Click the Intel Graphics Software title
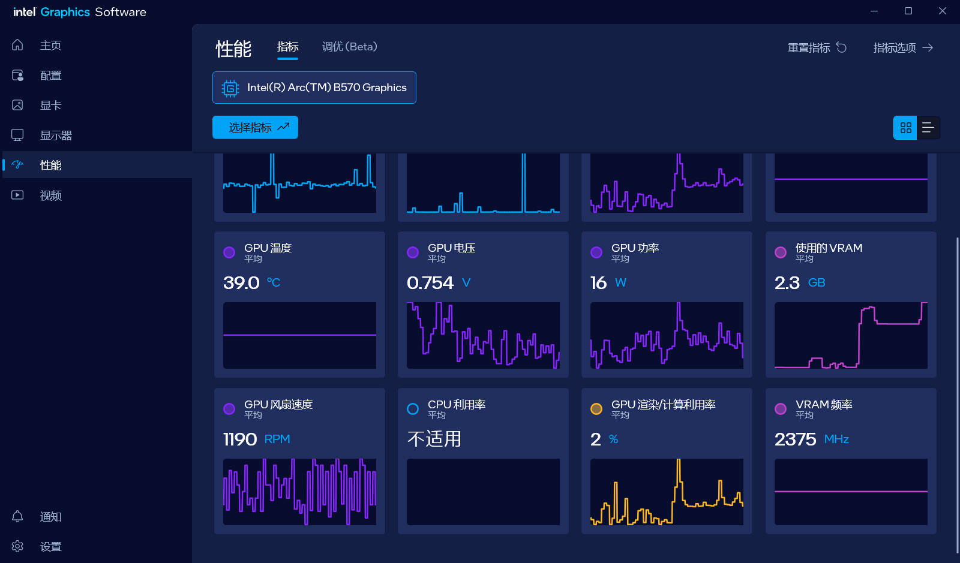 [x=80, y=12]
